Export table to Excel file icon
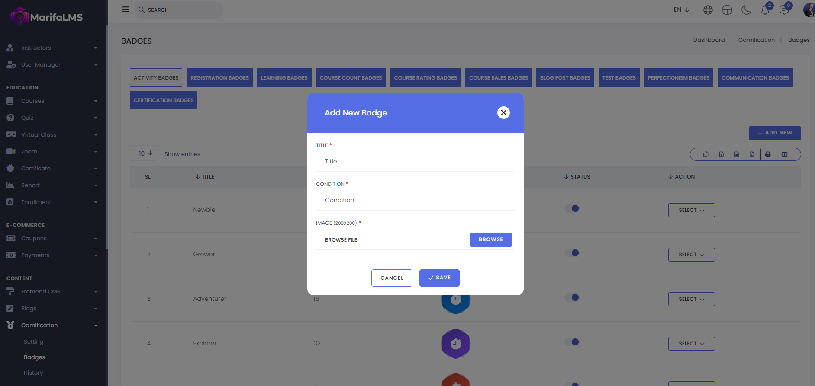This screenshot has width=815, height=386. (x=721, y=154)
